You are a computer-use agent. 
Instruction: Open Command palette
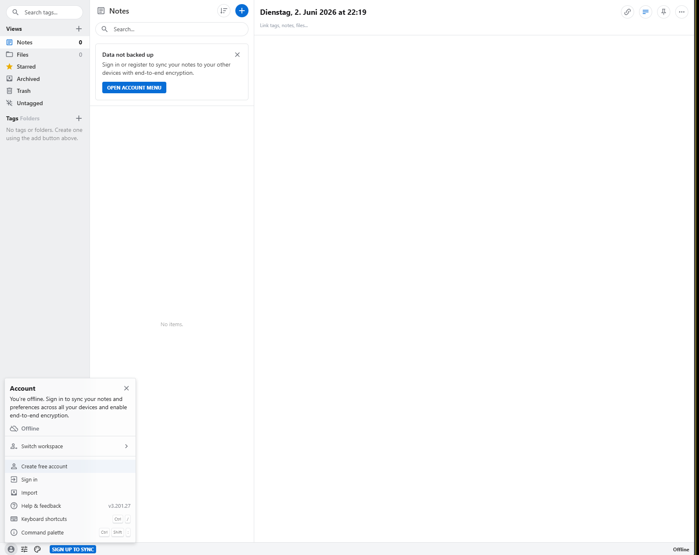pos(70,532)
